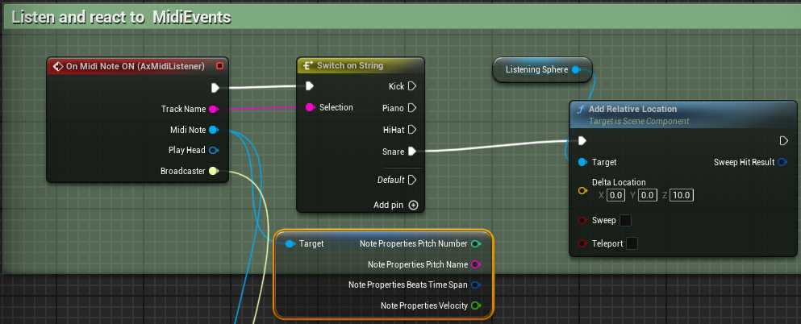
Task: Click the On Midi Note ON event icon
Action: 58,66
